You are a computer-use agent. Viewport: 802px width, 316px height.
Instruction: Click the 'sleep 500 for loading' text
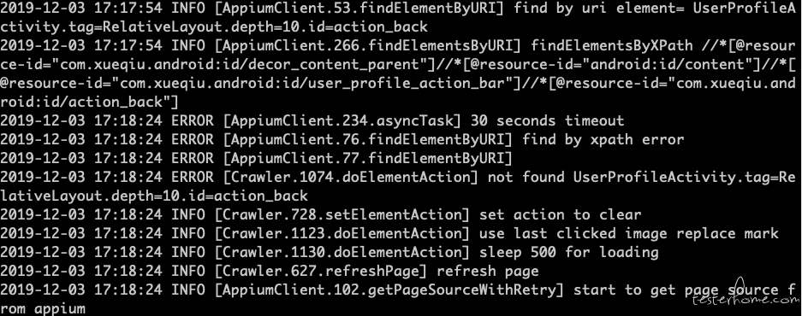point(569,252)
